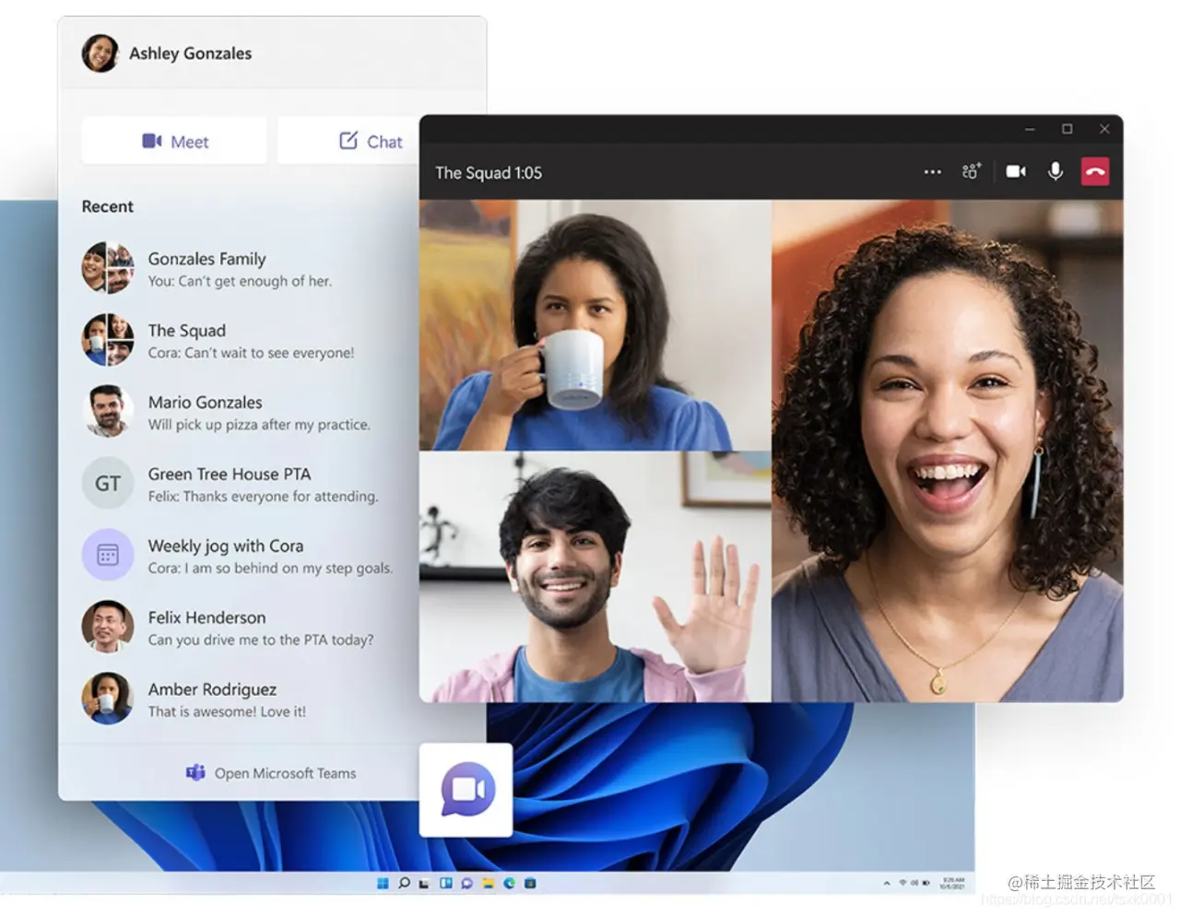Open Widgets from the taskbar

coord(445,883)
